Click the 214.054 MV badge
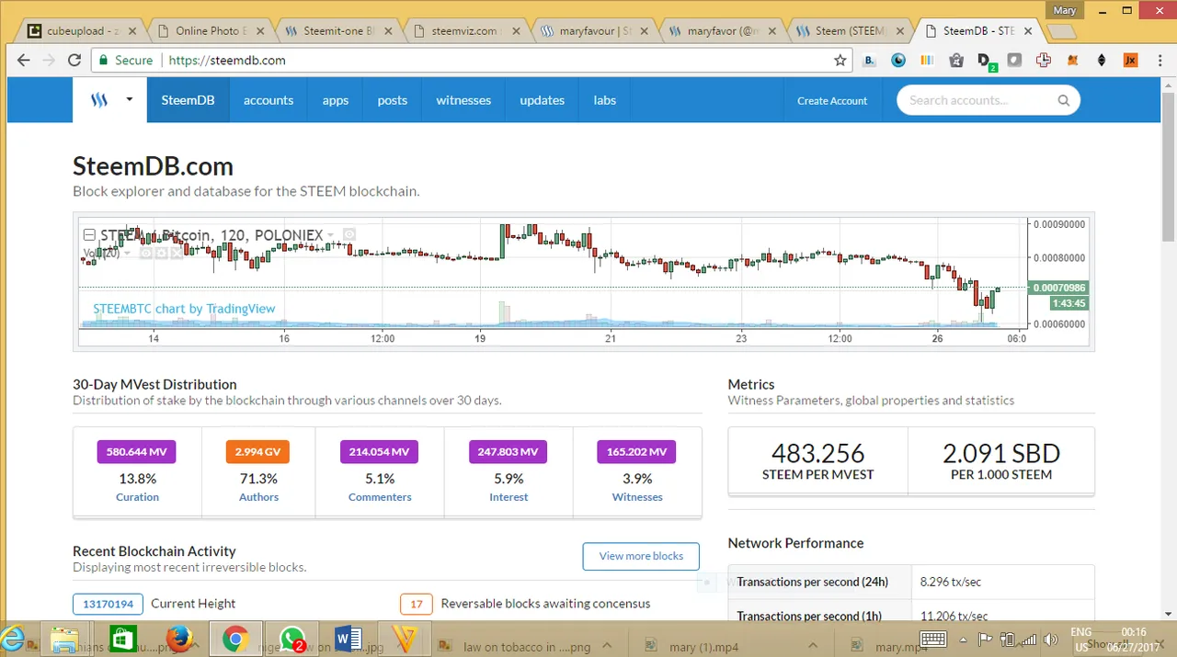Image resolution: width=1177 pixels, height=657 pixels. 379,452
